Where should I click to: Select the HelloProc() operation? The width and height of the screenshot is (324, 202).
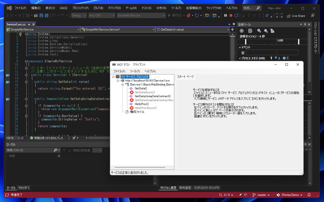tap(142, 104)
